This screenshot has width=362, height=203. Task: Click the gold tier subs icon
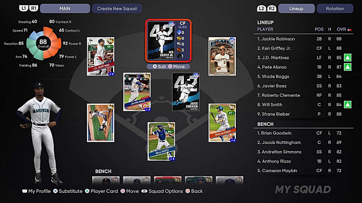coord(179,38)
